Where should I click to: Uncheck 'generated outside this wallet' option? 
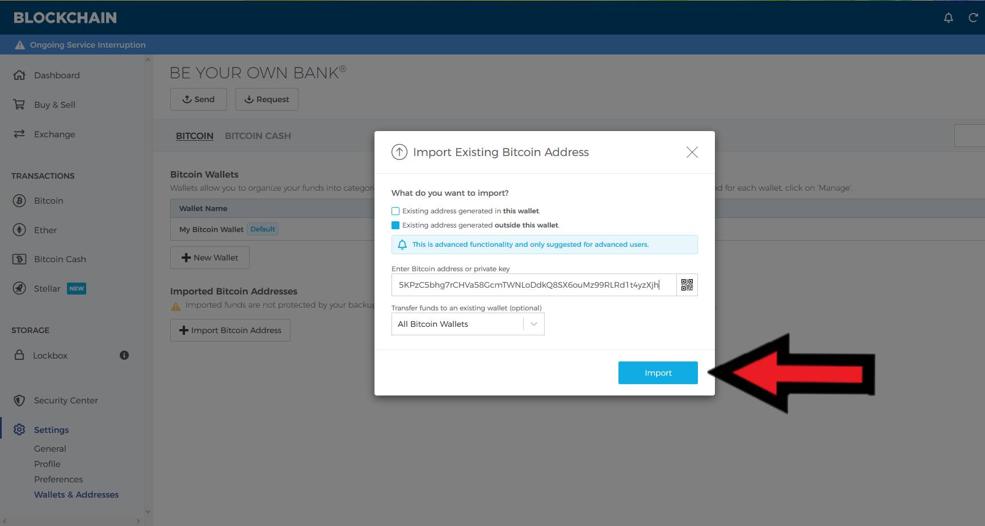[395, 225]
